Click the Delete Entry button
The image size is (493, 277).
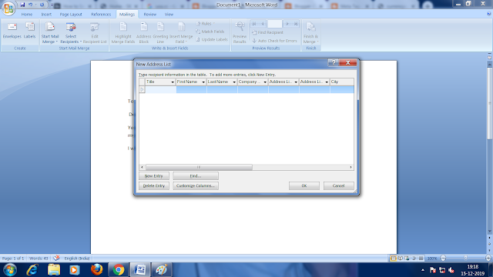154,185
